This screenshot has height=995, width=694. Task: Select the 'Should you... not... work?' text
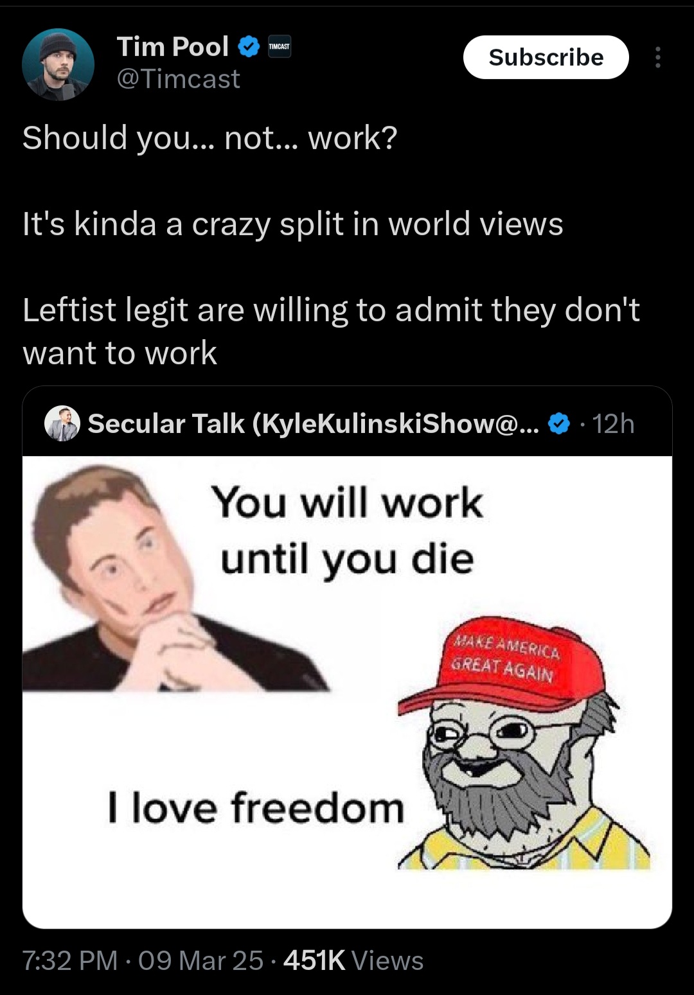tap(210, 138)
